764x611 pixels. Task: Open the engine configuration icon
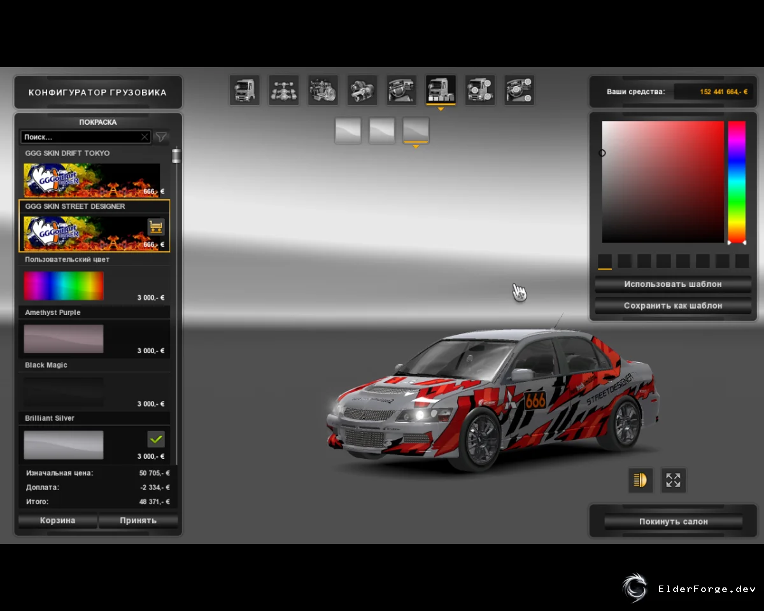tap(323, 90)
